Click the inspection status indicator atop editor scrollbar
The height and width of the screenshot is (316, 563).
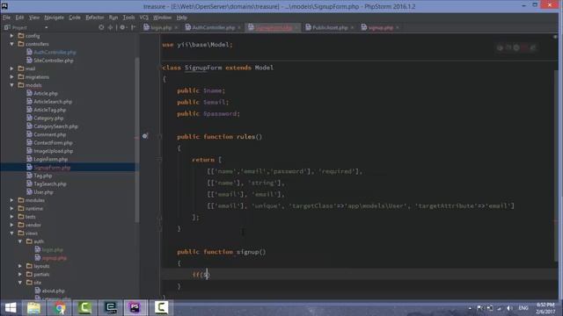(555, 37)
